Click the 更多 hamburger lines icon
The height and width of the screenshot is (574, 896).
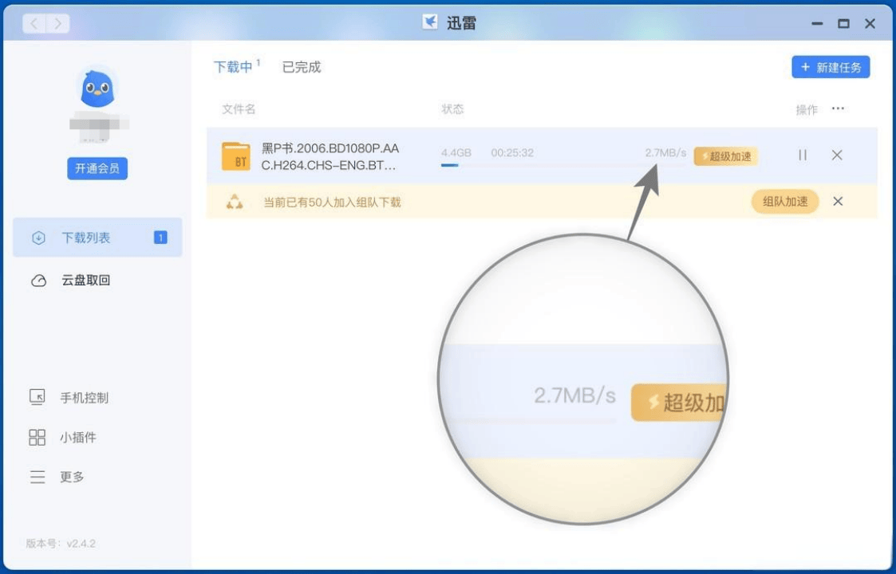coord(37,477)
